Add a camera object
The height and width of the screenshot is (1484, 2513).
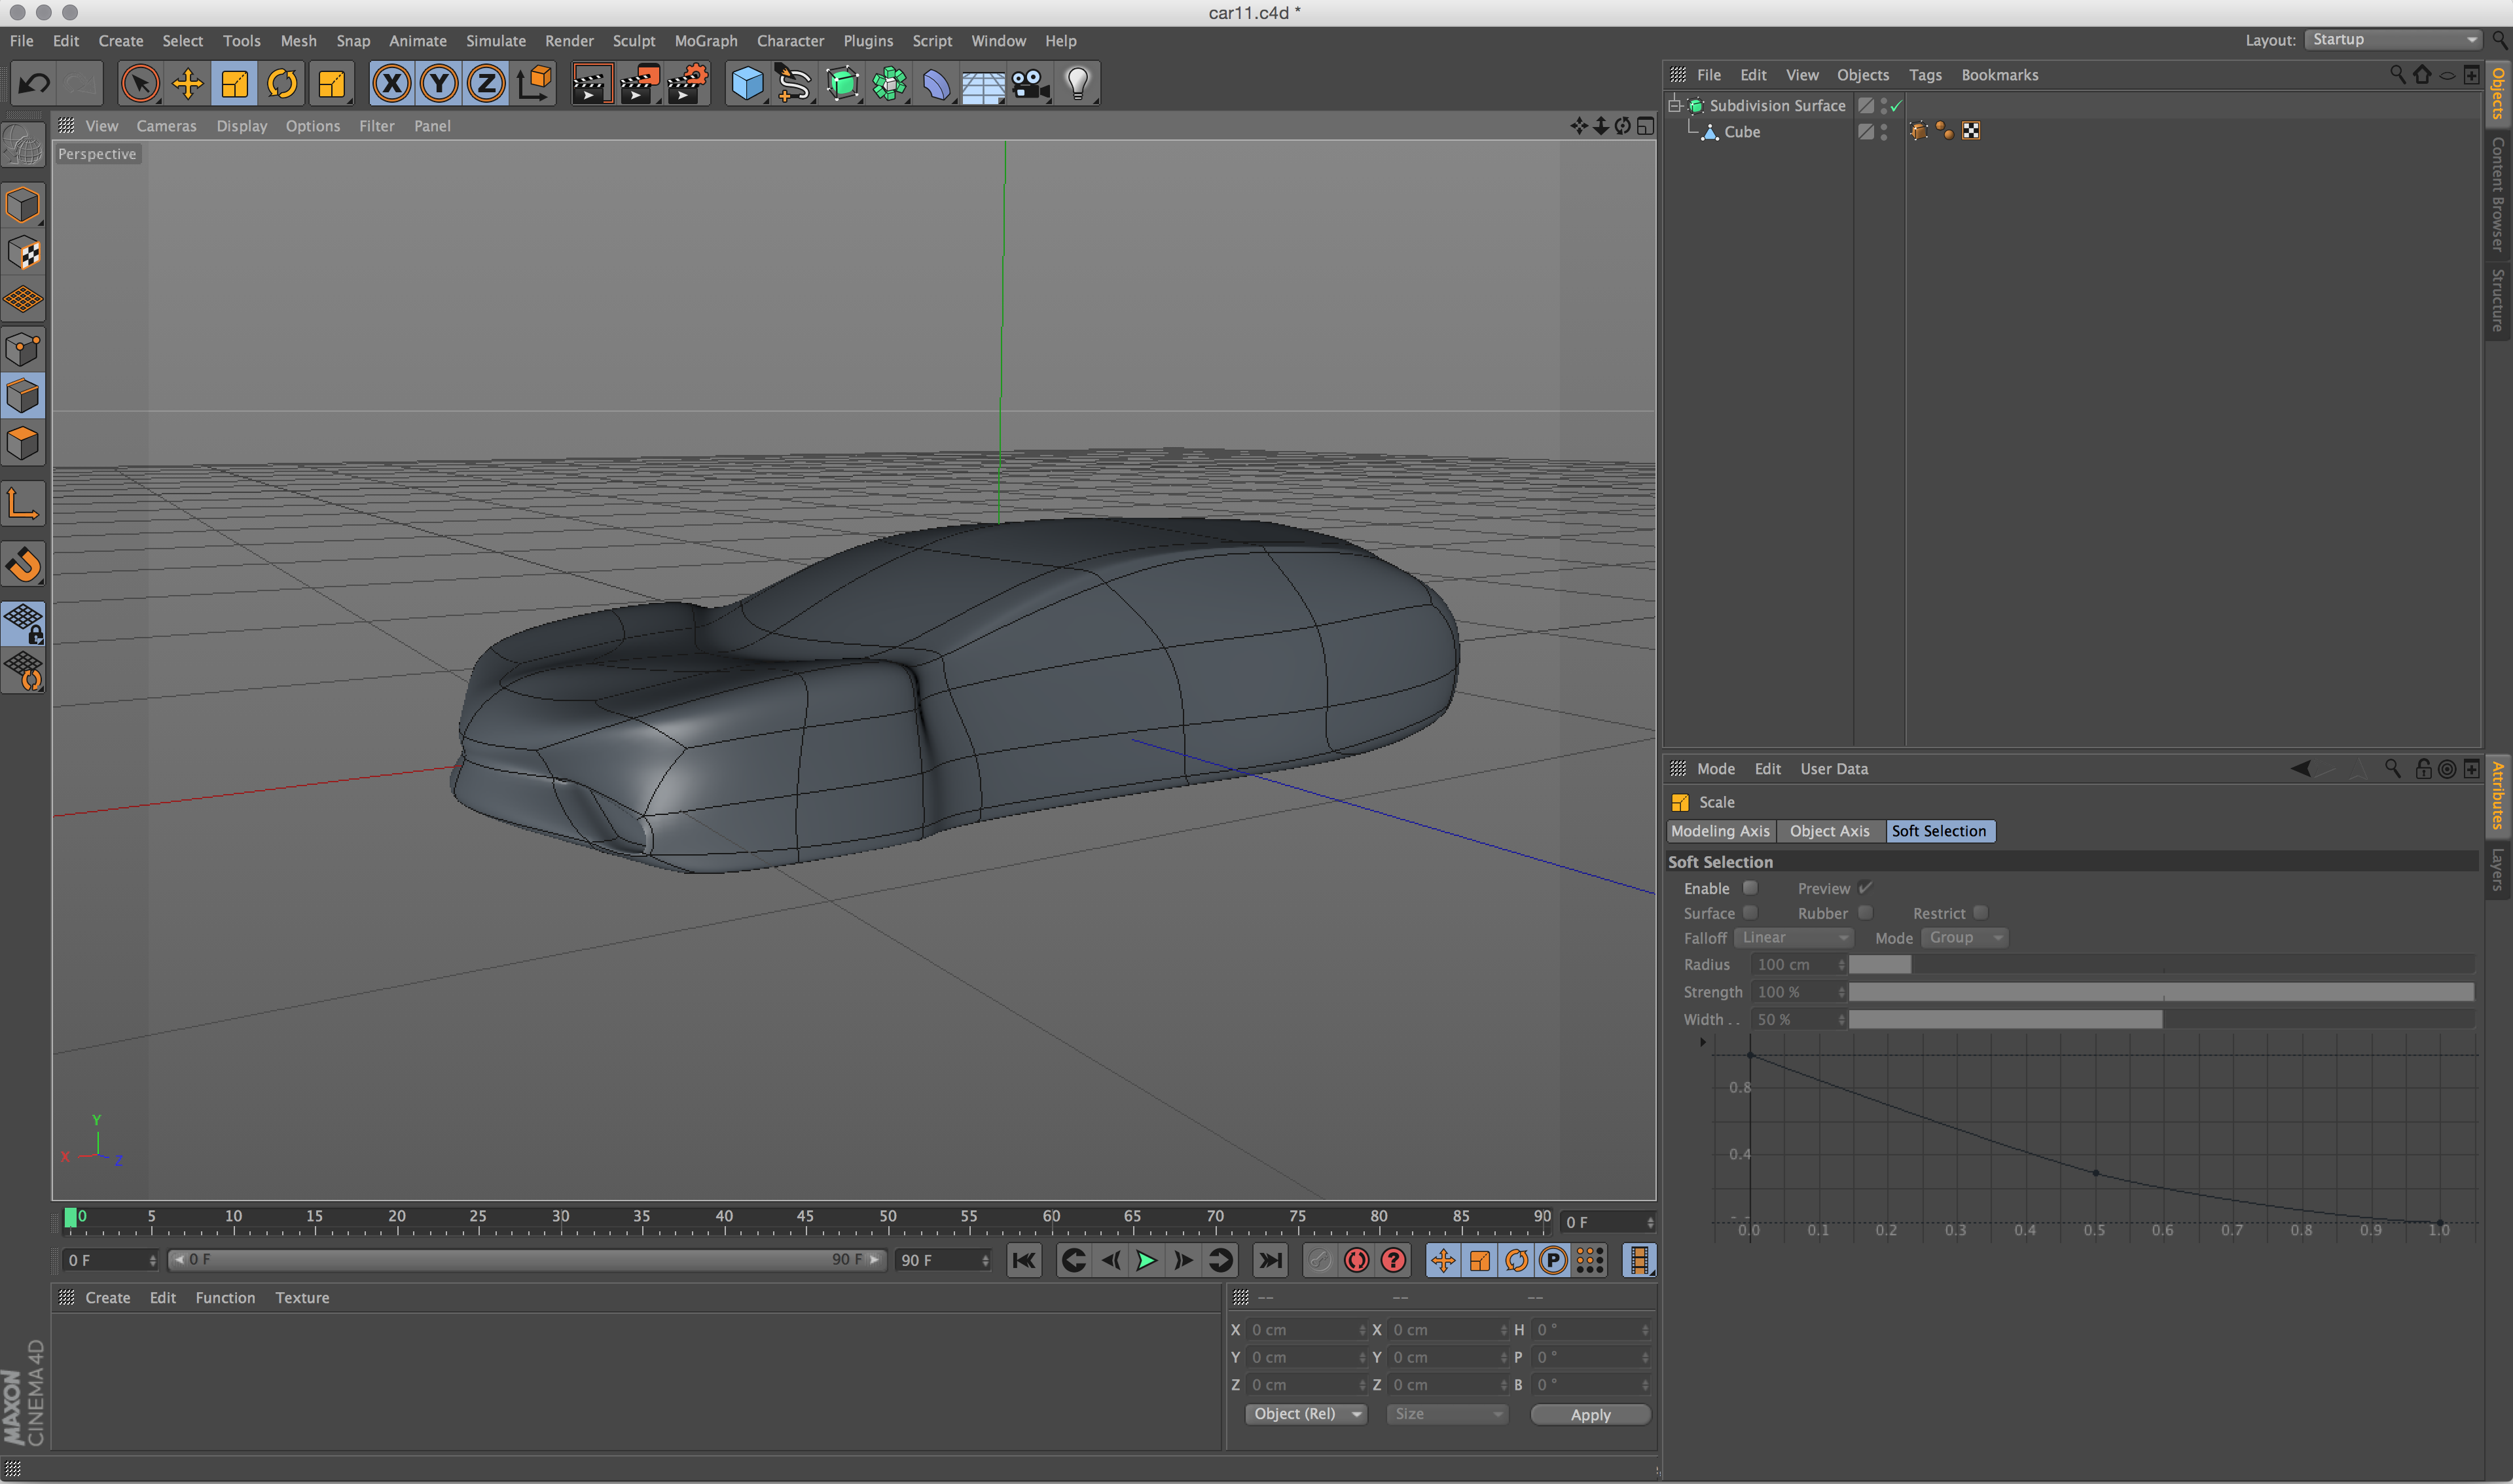[1031, 84]
